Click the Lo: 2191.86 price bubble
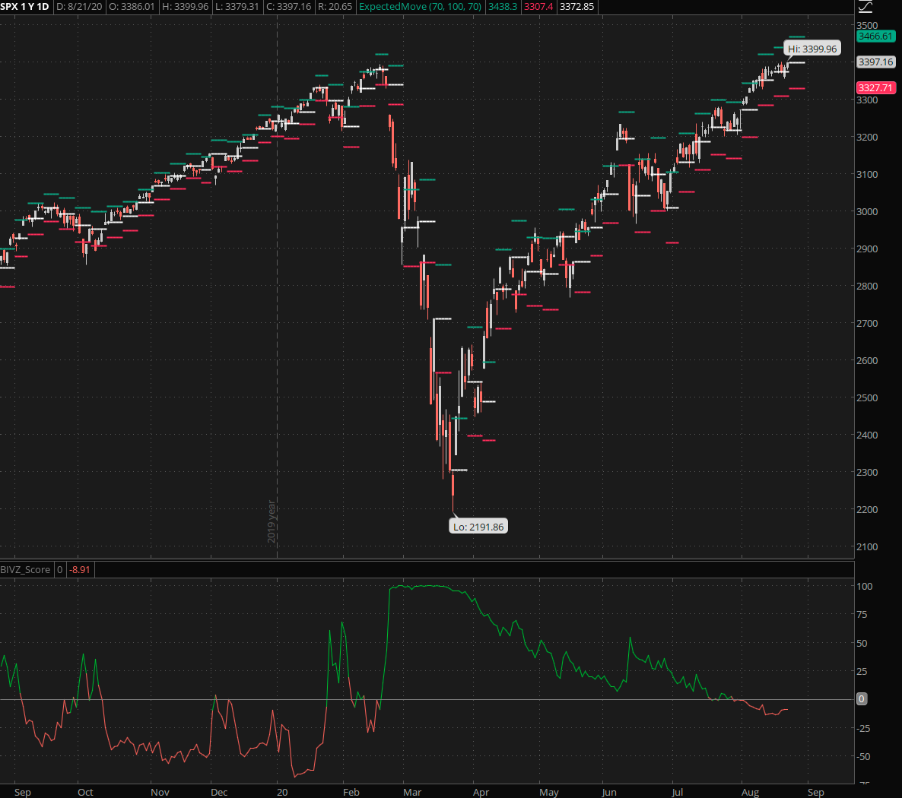This screenshot has width=902, height=798. 478,527
